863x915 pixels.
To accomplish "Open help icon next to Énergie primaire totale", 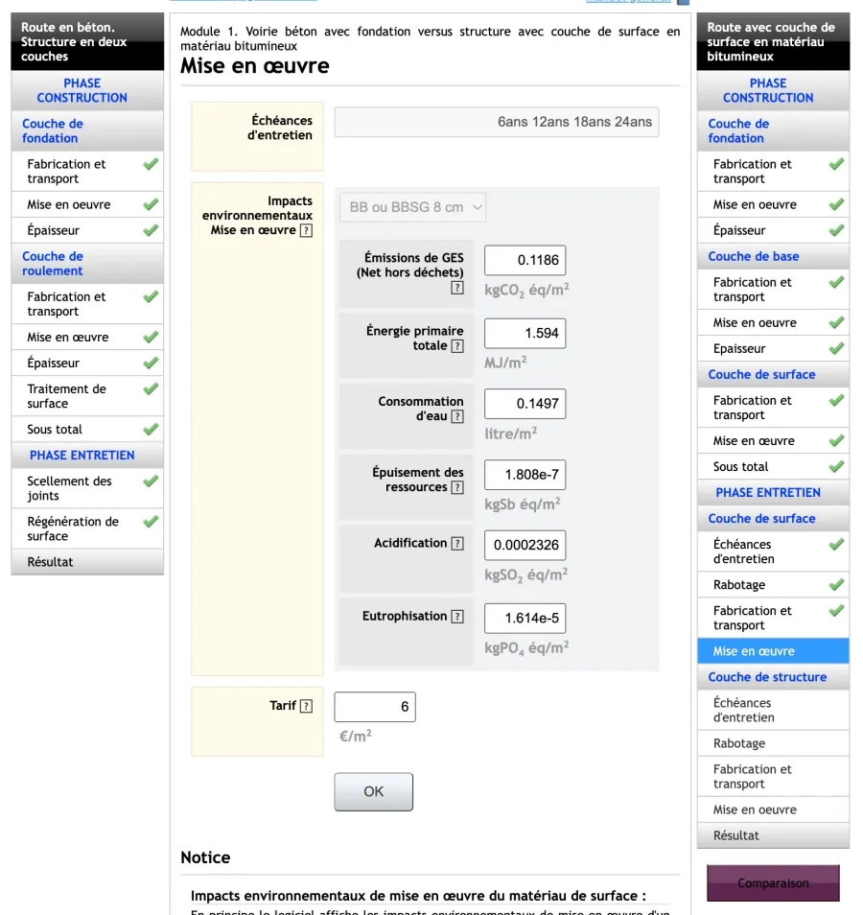I will [457, 346].
